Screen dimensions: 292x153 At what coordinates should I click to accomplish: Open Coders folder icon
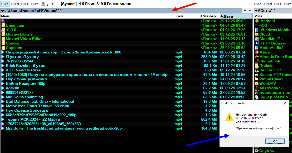point(3,43)
